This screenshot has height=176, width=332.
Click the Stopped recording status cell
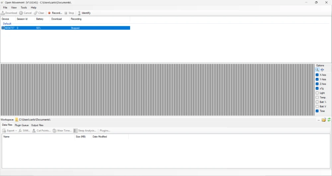[75, 28]
